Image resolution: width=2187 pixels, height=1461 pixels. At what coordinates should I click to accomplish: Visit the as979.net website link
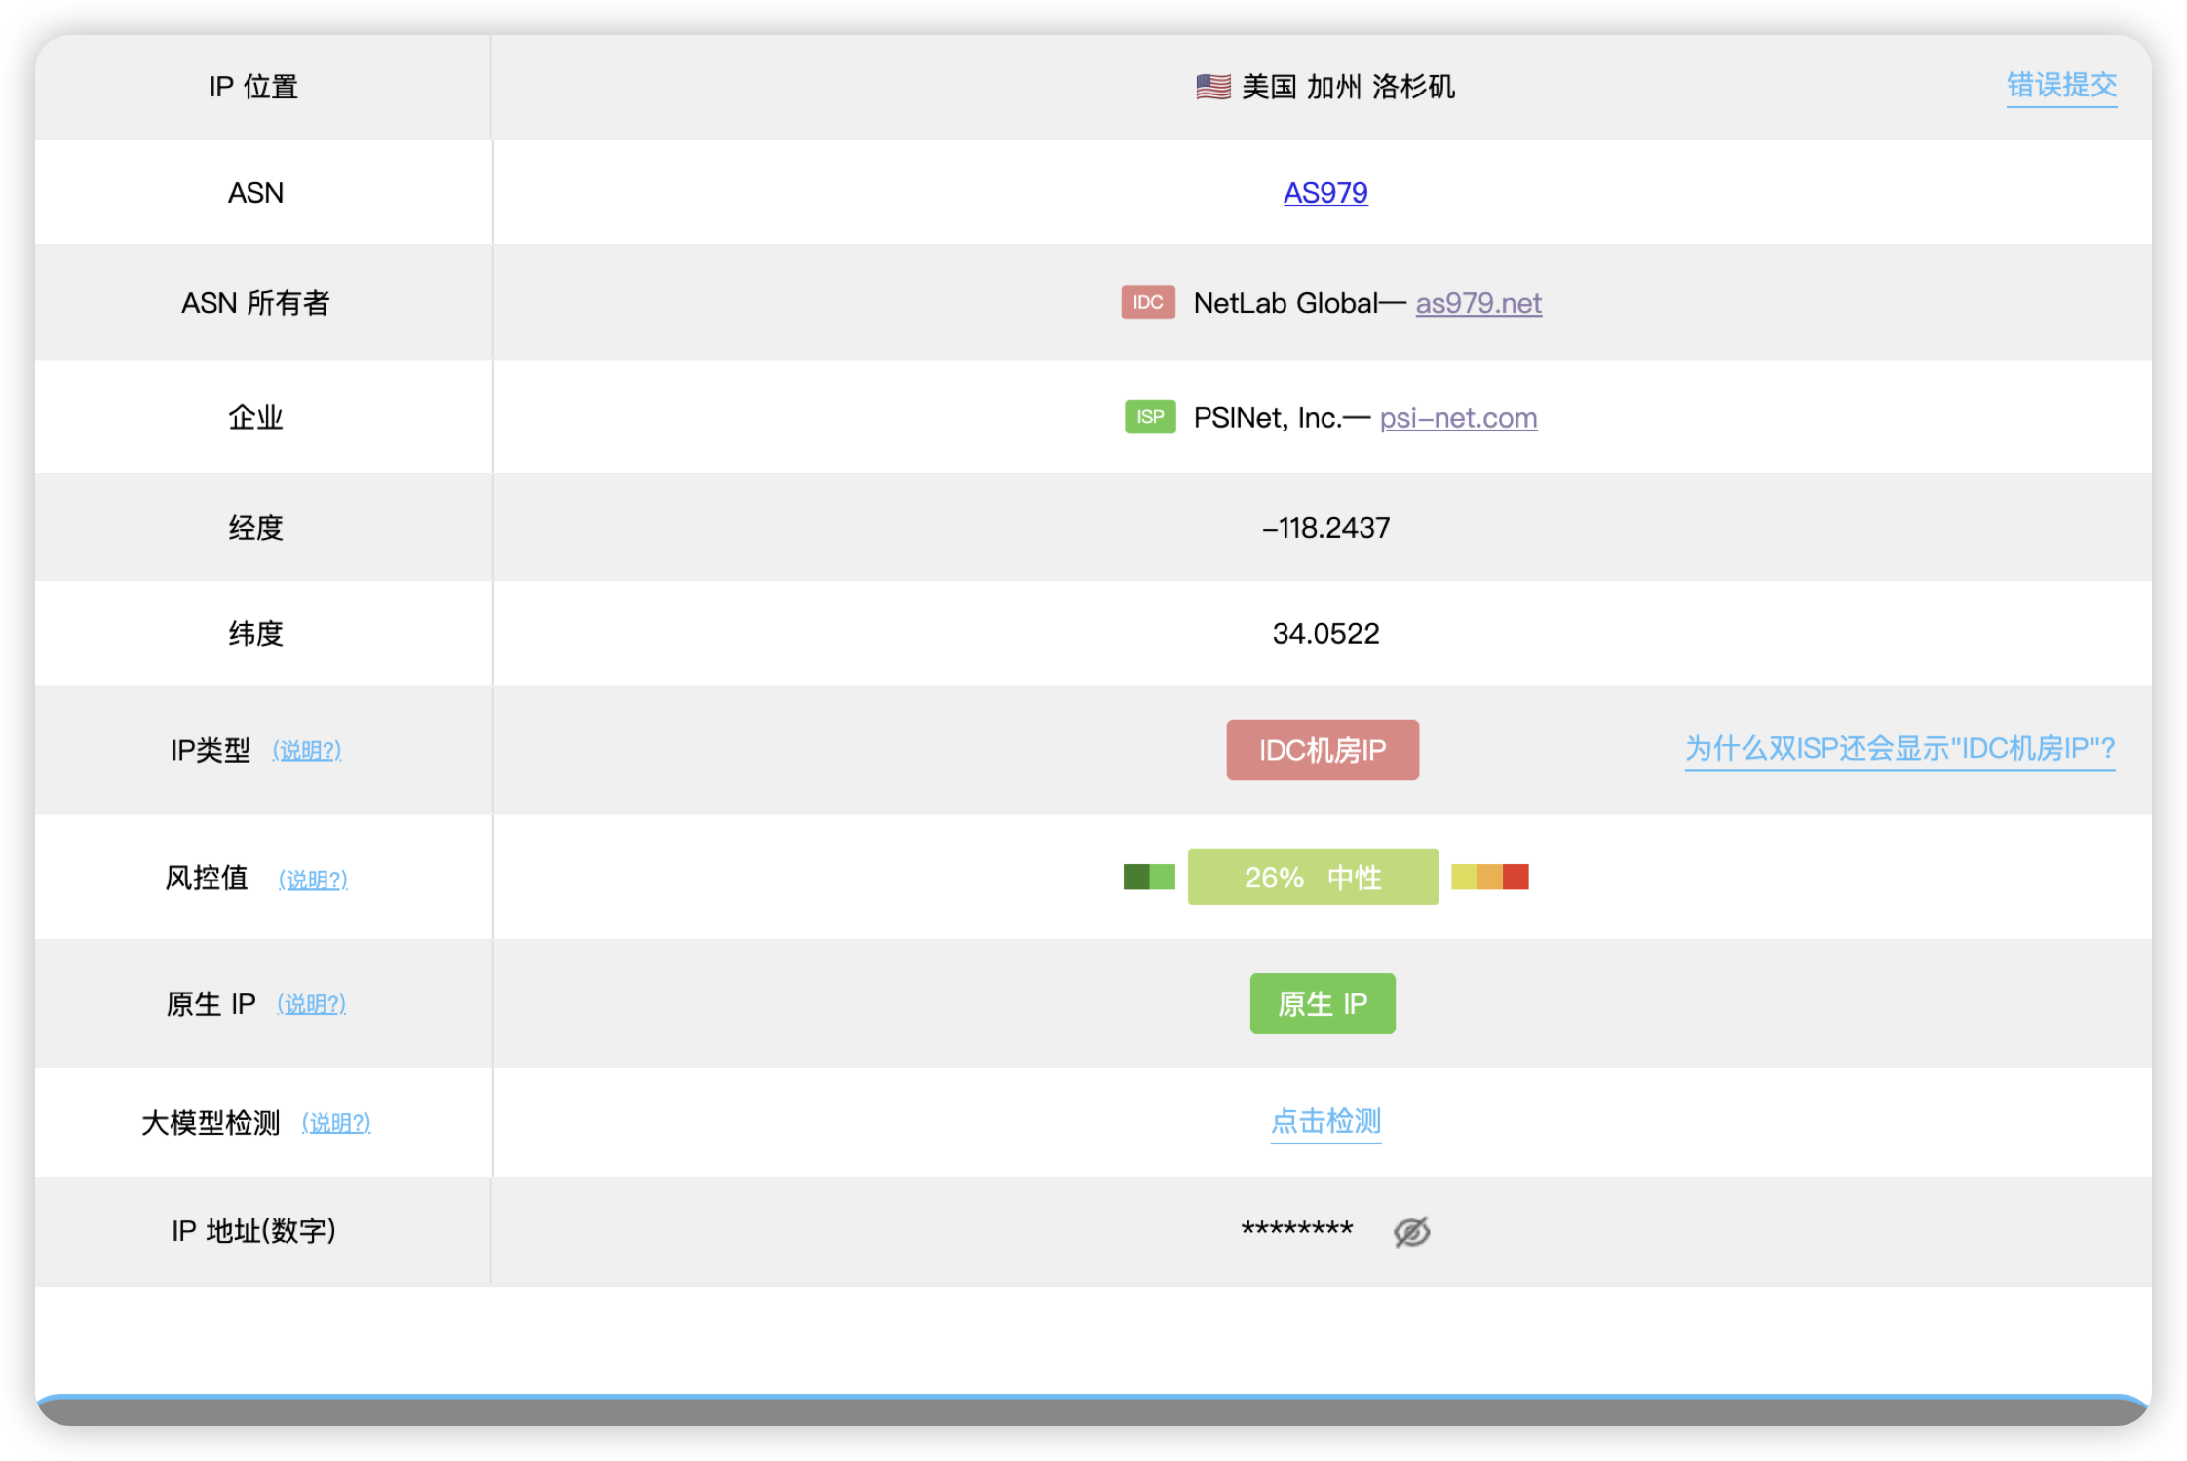point(1478,303)
